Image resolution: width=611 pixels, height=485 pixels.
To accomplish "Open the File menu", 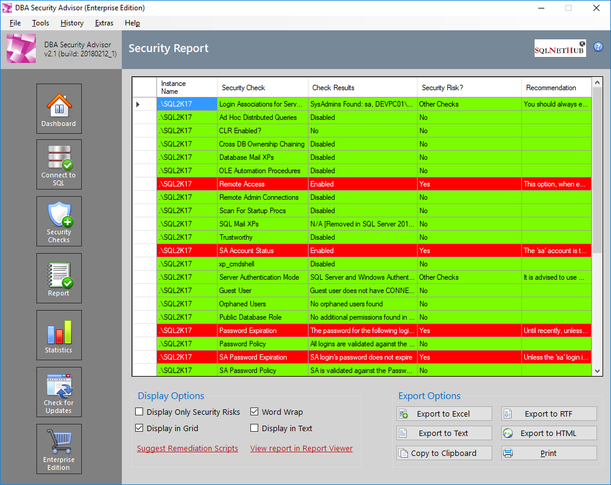I will 15,23.
